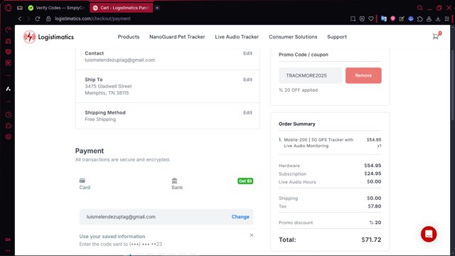Image resolution: width=455 pixels, height=256 pixels.
Task: Click the Total amount $71.72
Action: pyautogui.click(x=371, y=240)
